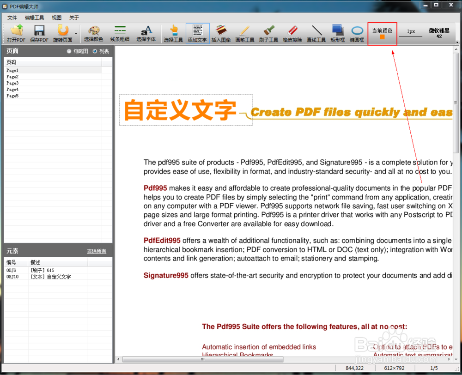Image resolution: width=462 pixels, height=375 pixels.
Task: Click the 1/5 page indicator
Action: 434,368
